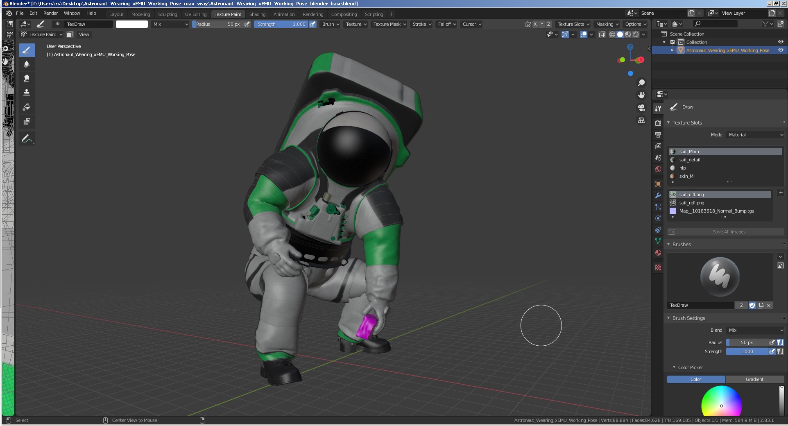Viewport: 788px width, 426px height.
Task: Open the blend mode Mix dropdown in header
Action: tap(170, 24)
